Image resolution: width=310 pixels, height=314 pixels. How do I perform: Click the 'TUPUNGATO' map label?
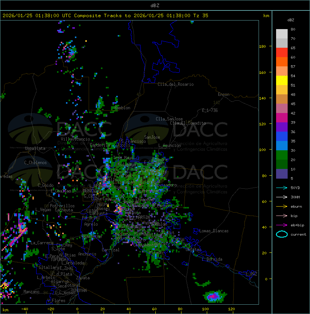tap(60, 259)
